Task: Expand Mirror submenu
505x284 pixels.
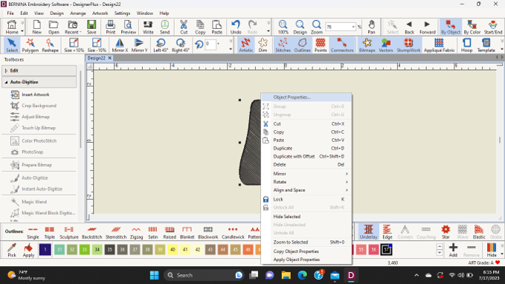Action: (306, 174)
